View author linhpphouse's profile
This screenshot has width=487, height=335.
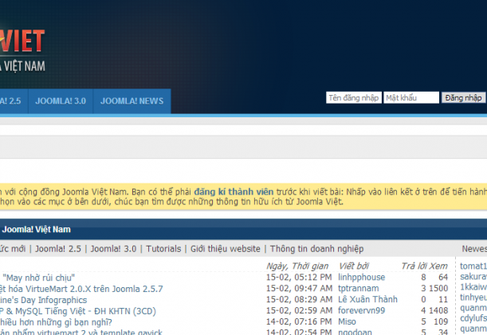coord(361,278)
